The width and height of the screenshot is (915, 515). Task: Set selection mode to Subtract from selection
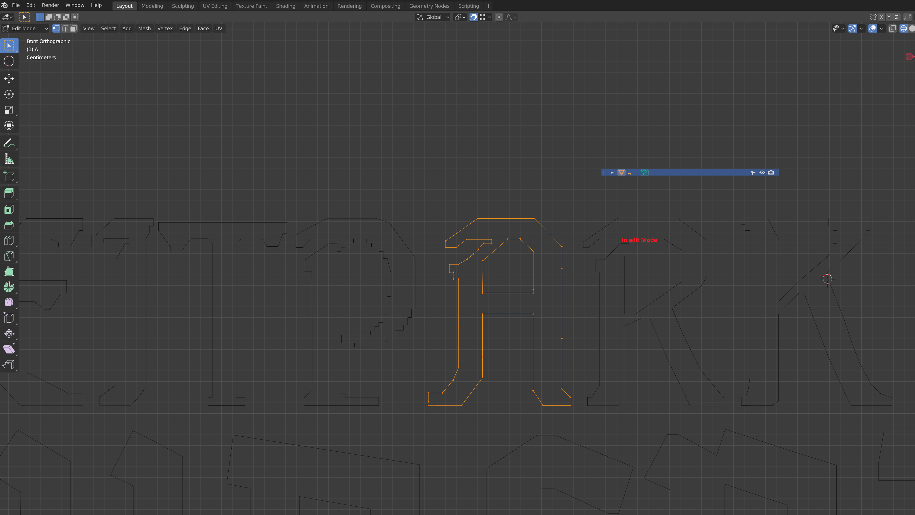(57, 17)
